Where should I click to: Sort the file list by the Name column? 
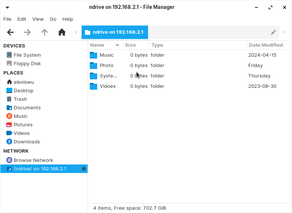click(105, 45)
